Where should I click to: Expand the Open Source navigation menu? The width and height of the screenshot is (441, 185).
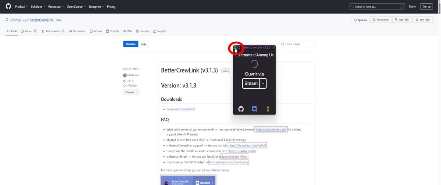(x=75, y=7)
